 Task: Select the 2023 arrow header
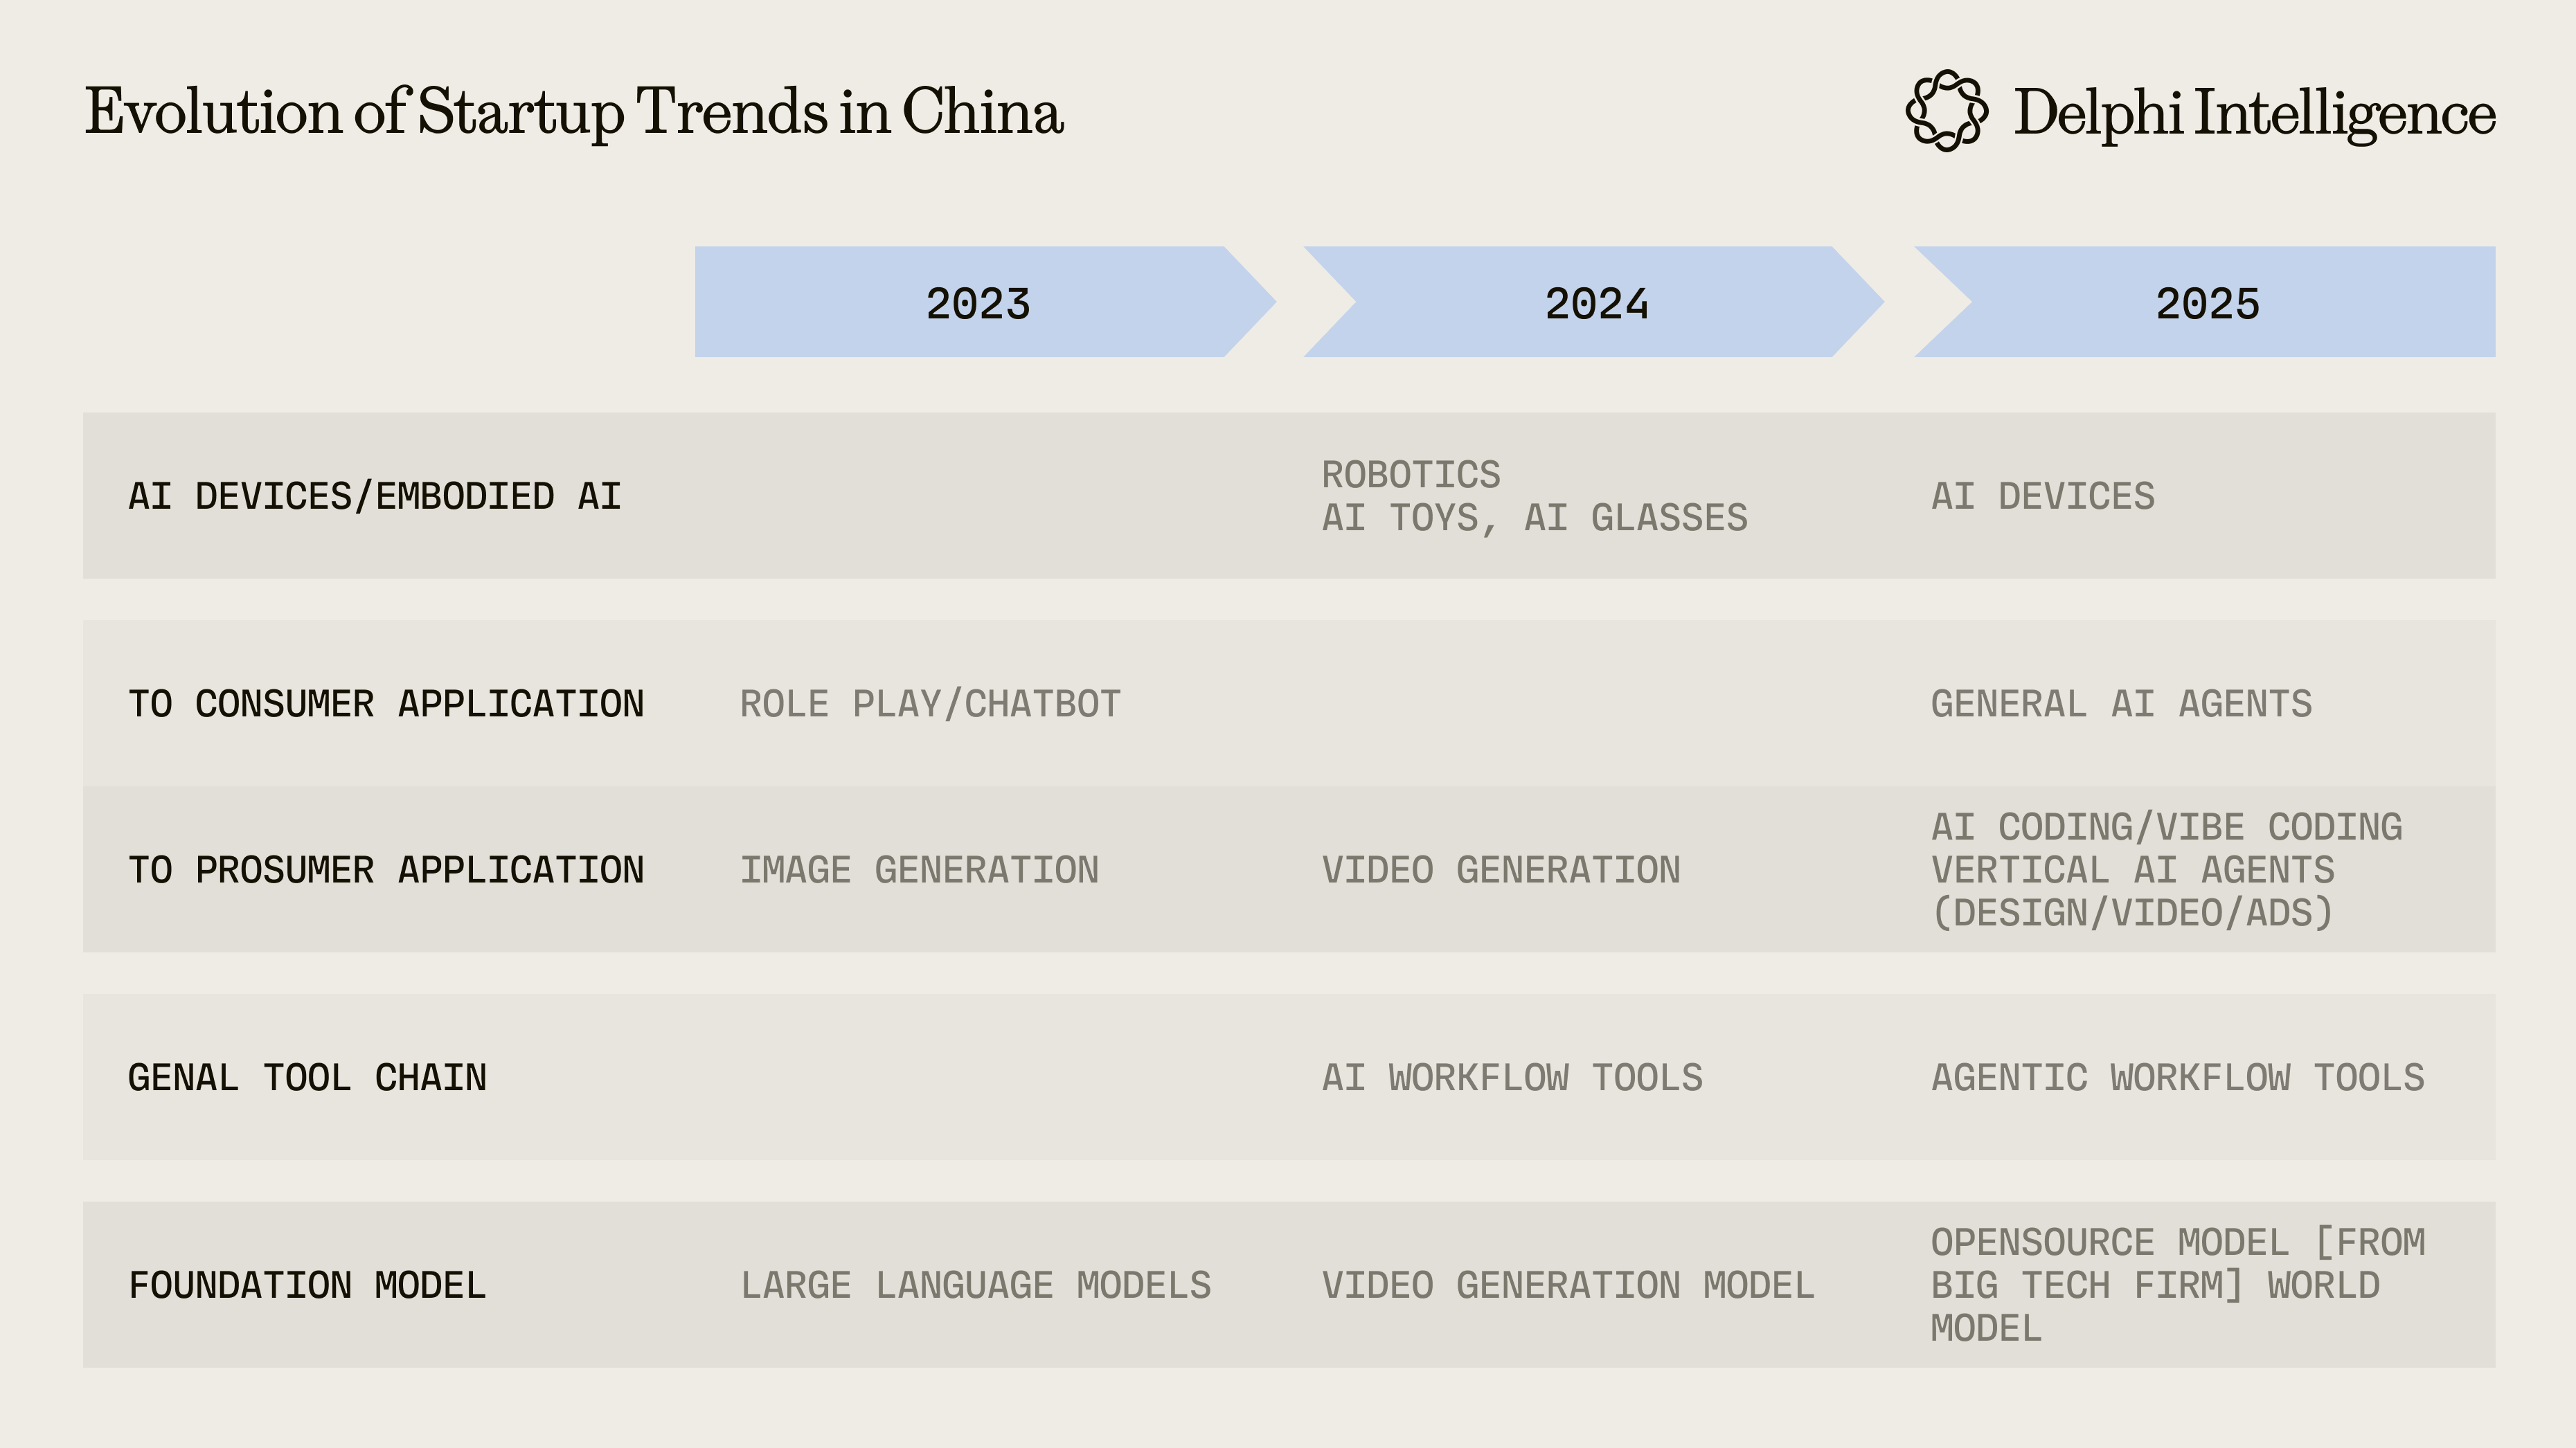(x=978, y=302)
